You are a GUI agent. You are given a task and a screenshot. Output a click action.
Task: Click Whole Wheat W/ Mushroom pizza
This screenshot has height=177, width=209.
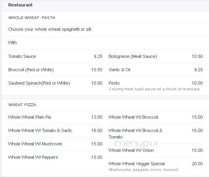pyautogui.click(x=35, y=144)
